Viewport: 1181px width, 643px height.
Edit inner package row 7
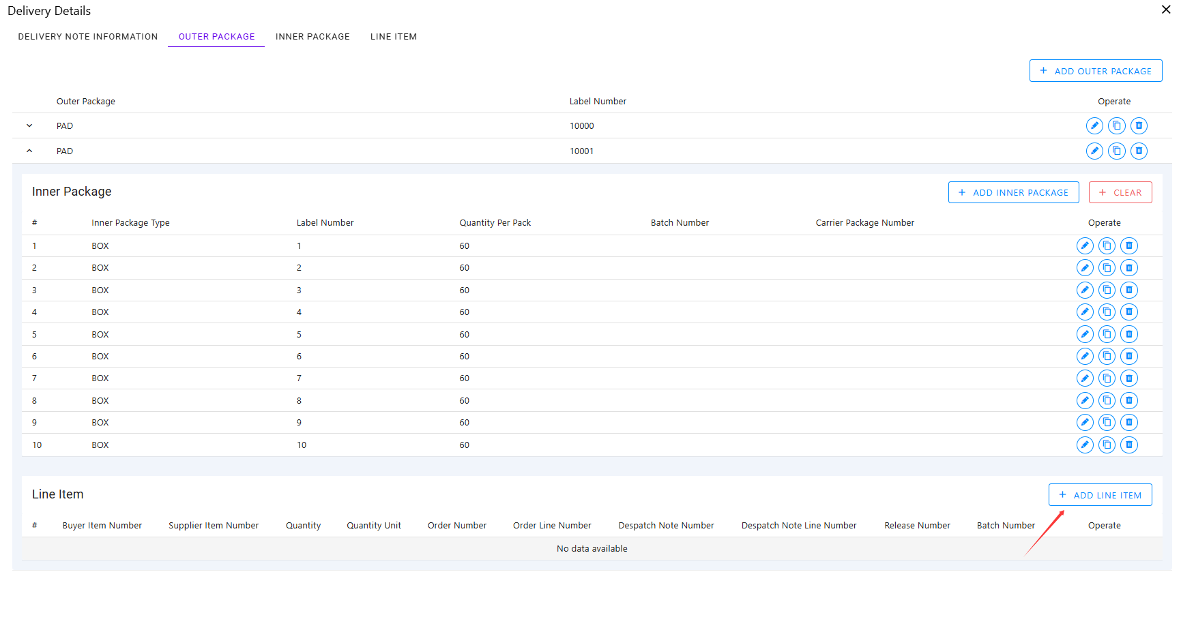coord(1084,378)
